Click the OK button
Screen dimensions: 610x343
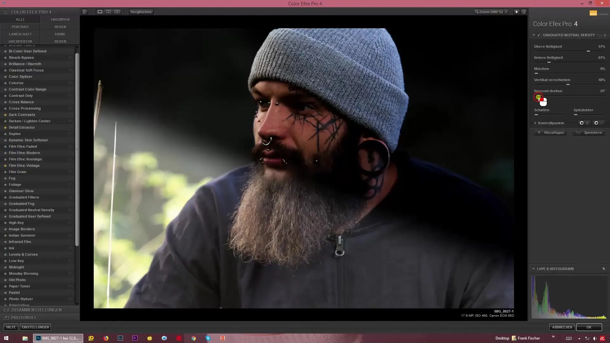[589, 327]
